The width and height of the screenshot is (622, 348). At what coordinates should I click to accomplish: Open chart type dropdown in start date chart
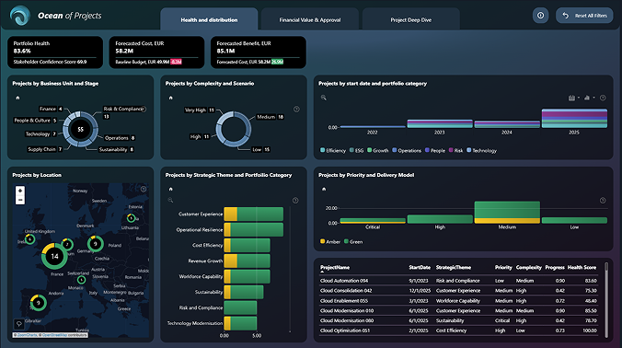pyautogui.click(x=589, y=98)
